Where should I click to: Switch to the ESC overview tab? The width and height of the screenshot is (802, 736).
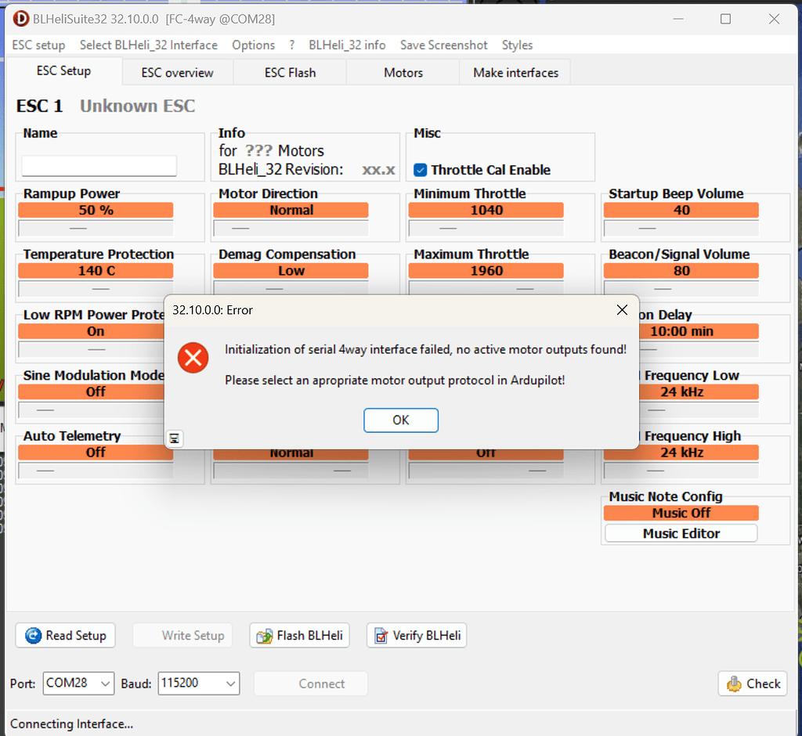(x=177, y=73)
